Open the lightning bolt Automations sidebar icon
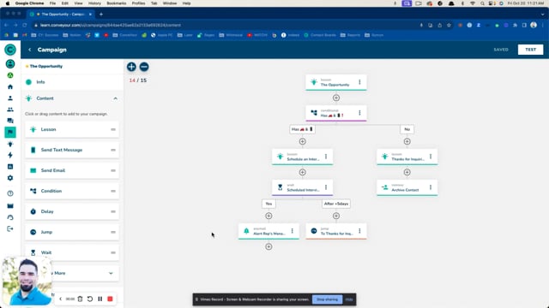549x308 pixels. point(10,155)
